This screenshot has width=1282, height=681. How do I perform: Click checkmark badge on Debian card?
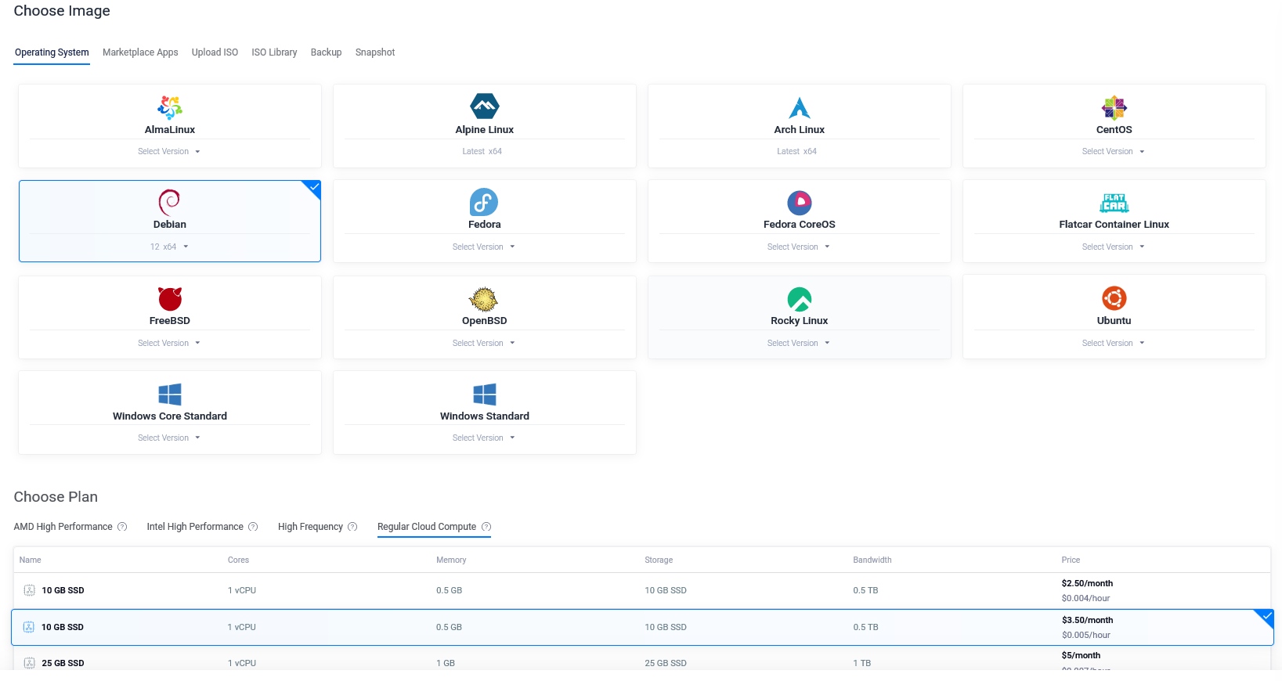(x=312, y=188)
